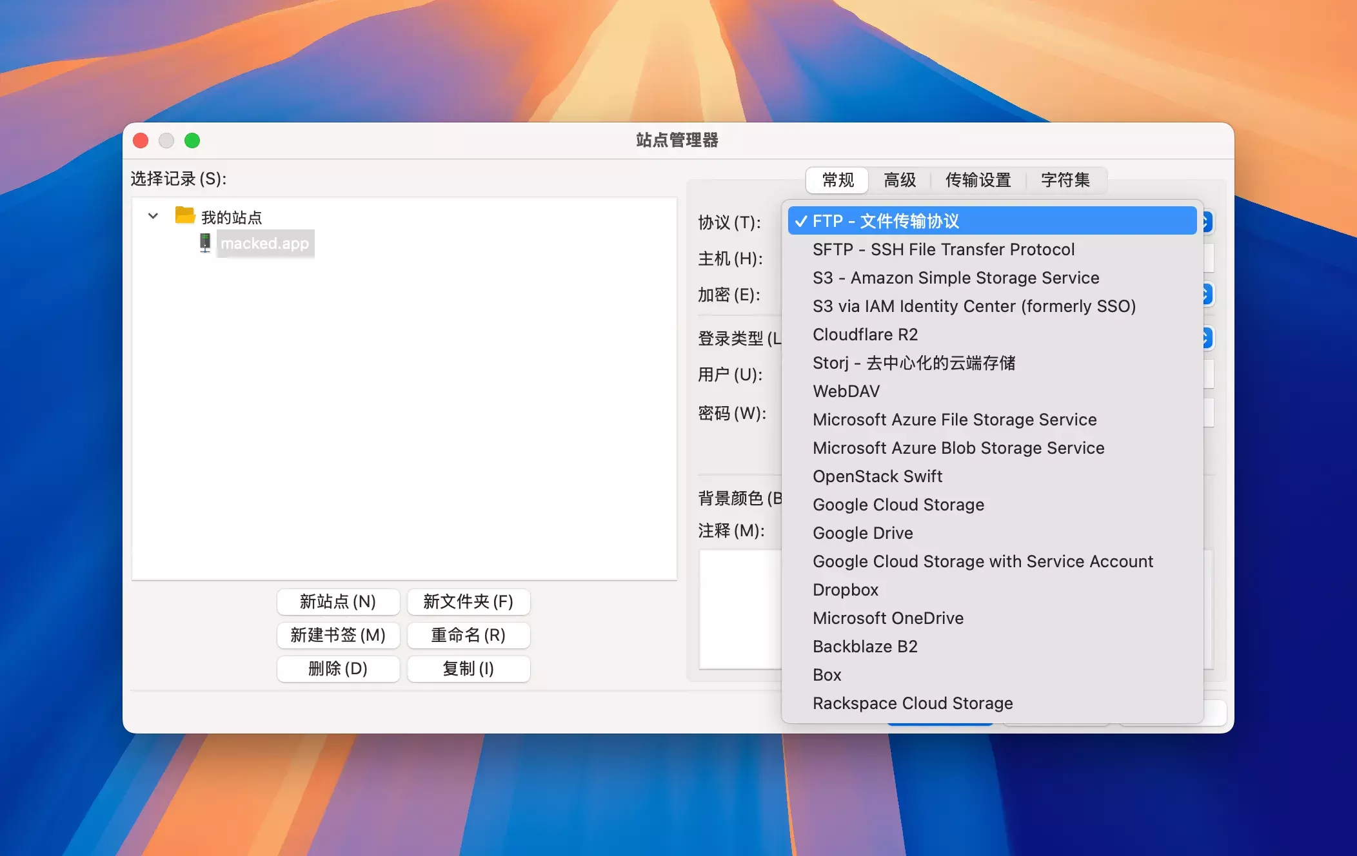Click the 我的站点 folder icon
The height and width of the screenshot is (856, 1357).
click(x=185, y=215)
